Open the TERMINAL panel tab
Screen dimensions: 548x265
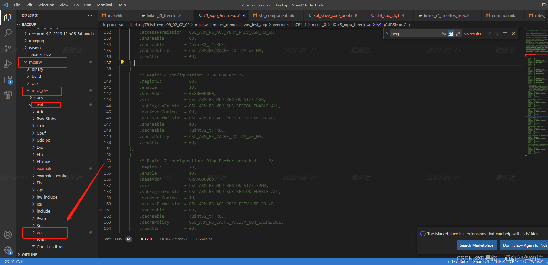204,239
